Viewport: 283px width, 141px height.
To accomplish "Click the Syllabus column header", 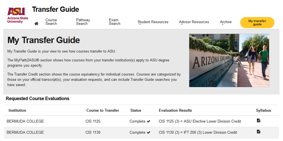I will click(263, 110).
